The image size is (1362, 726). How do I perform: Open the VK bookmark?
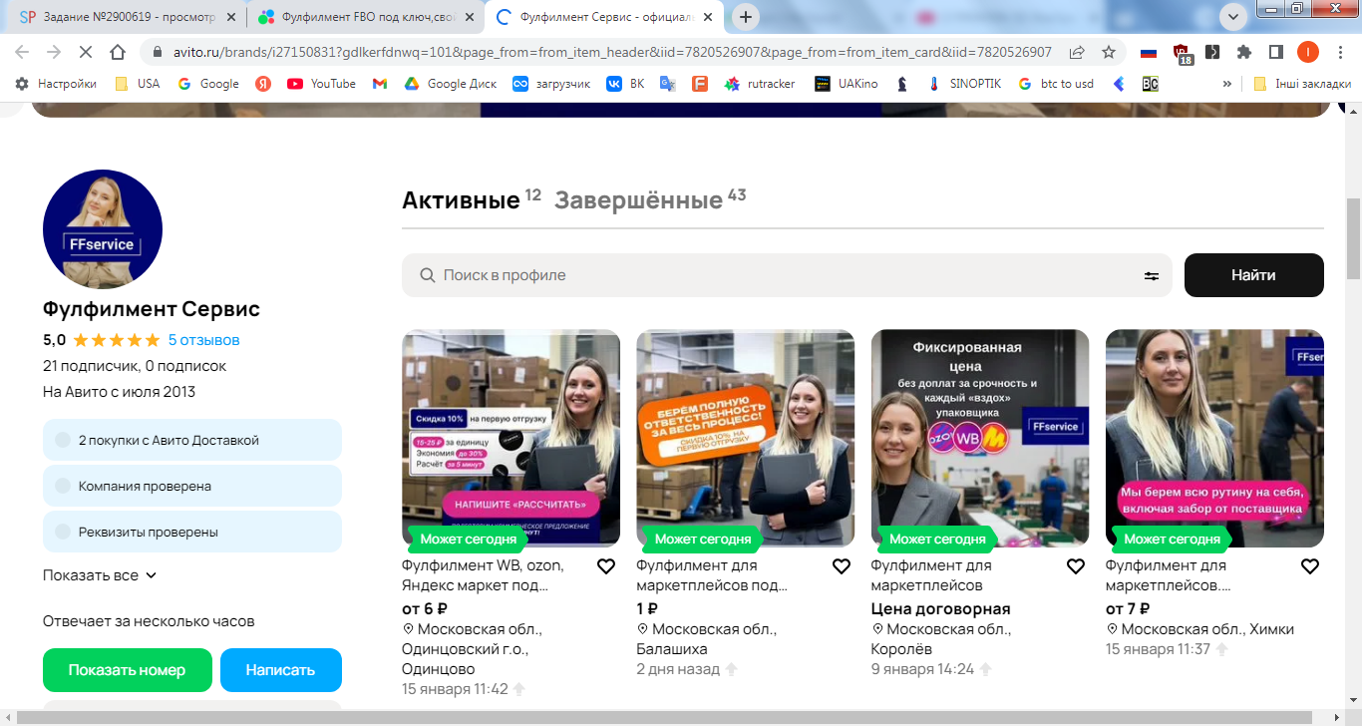625,84
